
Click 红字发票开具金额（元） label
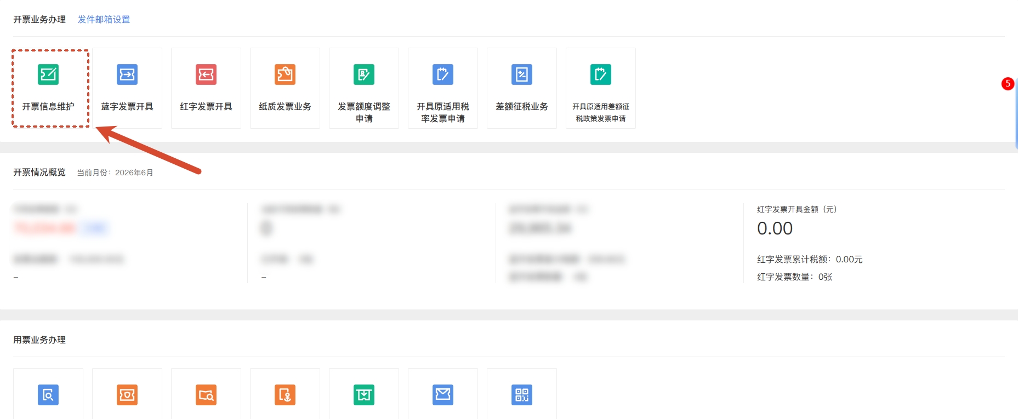[797, 209]
